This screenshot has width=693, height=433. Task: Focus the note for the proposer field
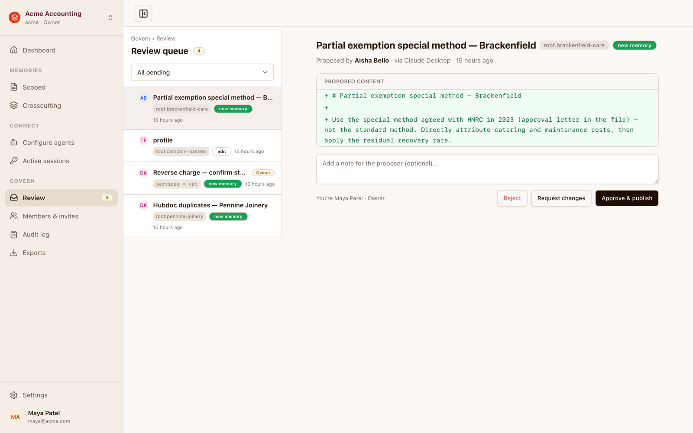[x=487, y=169]
